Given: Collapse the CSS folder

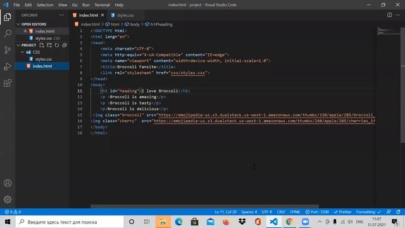Looking at the screenshot, I should click(23, 52).
